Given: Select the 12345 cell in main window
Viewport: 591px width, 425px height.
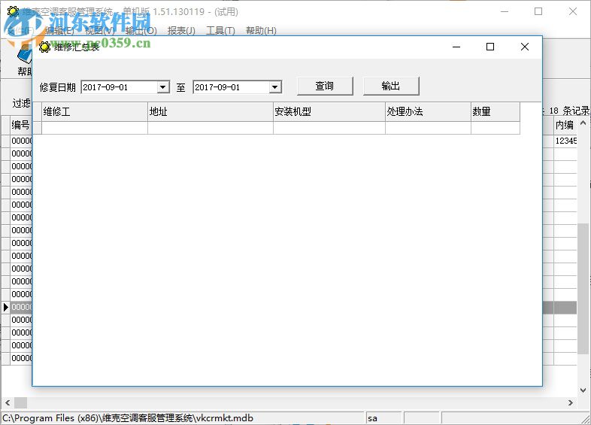Looking at the screenshot, I should (565, 141).
